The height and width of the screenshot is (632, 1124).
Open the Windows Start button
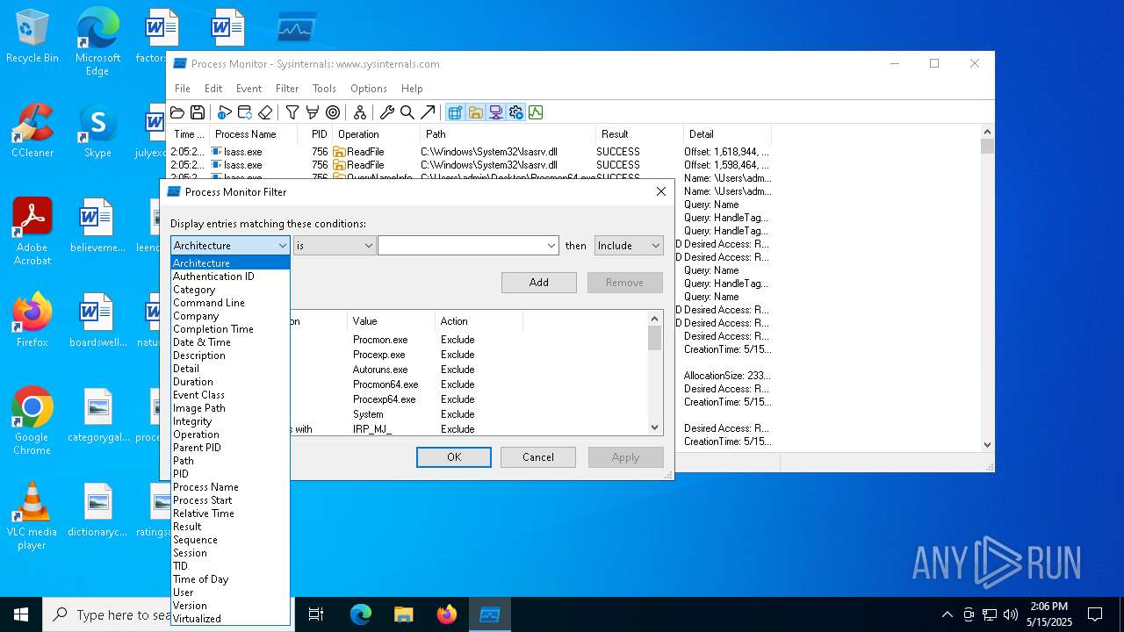(21, 614)
